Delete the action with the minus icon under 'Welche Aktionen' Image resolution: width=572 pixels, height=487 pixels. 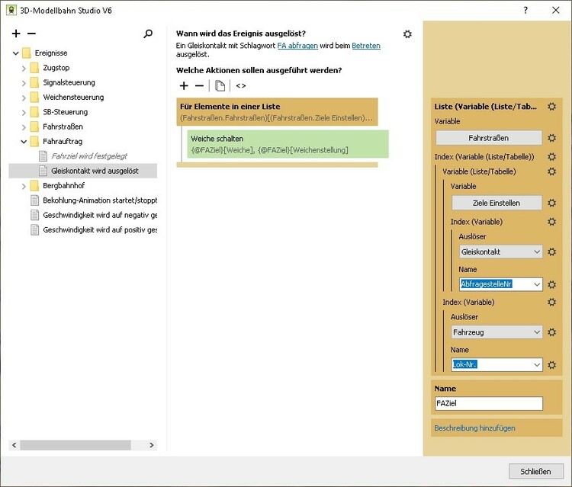[199, 86]
